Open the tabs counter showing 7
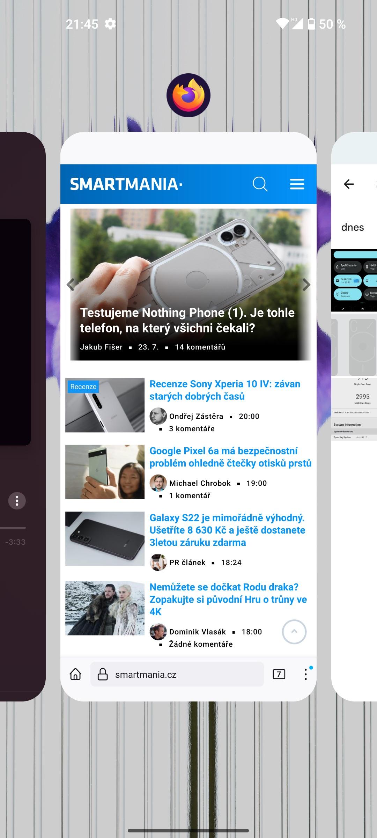Screen dimensions: 377x838 point(279,674)
